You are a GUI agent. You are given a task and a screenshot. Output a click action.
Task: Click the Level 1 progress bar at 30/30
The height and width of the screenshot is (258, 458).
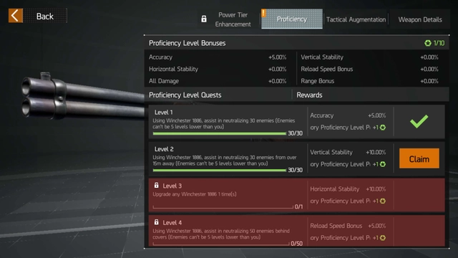click(220, 134)
